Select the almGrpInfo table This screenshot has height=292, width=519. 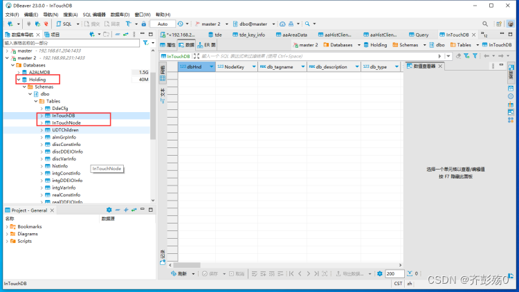64,137
